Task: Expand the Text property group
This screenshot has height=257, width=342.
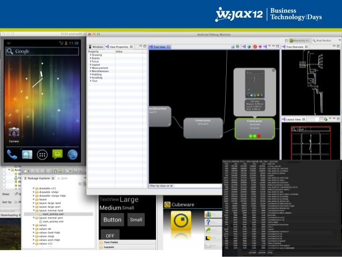Action: pos(91,81)
